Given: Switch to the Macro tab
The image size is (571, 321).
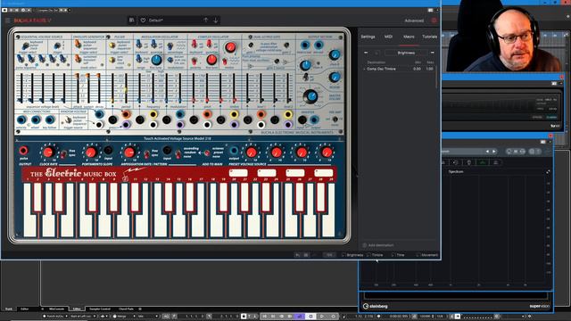Looking at the screenshot, I should (409, 37).
